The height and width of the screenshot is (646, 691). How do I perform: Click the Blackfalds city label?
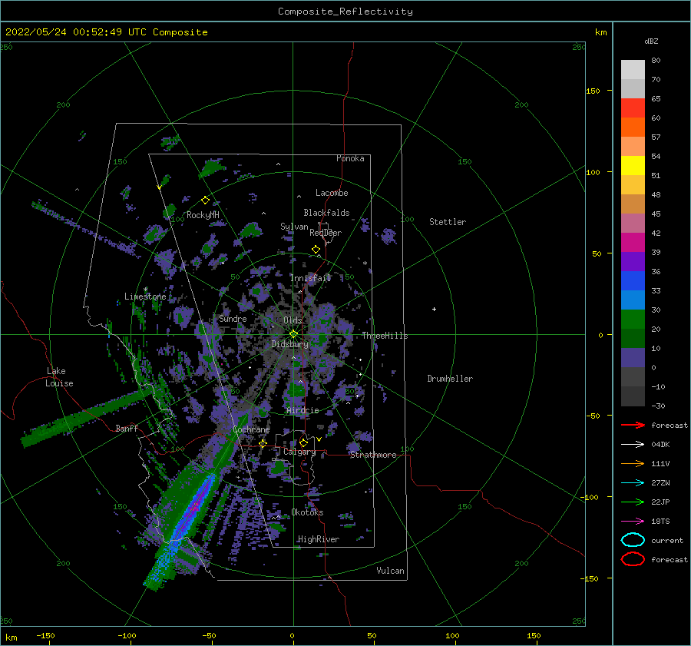coord(326,213)
